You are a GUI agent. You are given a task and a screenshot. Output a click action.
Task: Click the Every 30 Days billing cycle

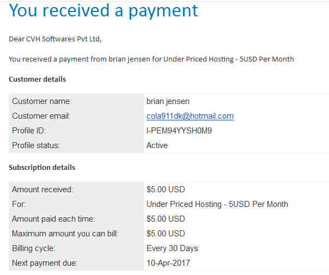(x=172, y=248)
